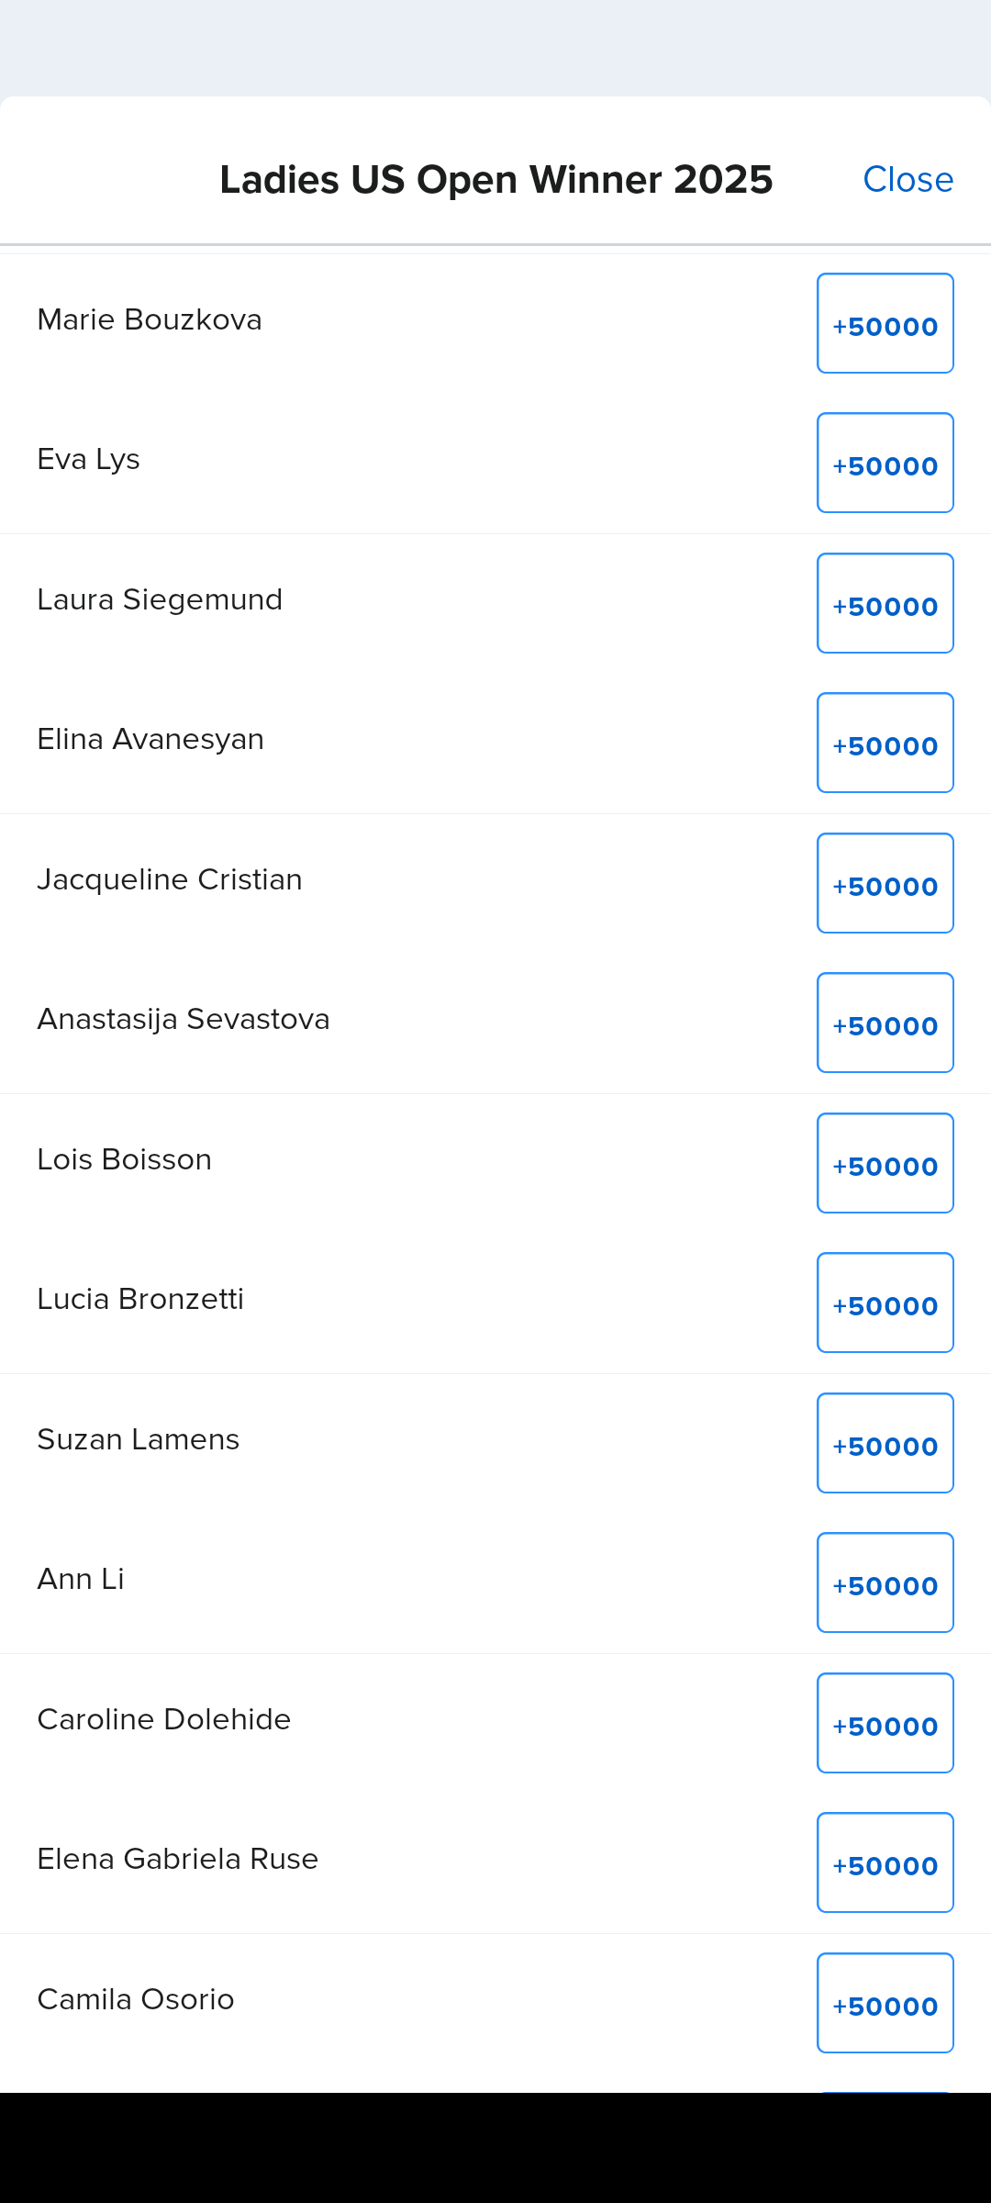991x2203 pixels.
Task: Tap Jacqueline Cristian's +50000 odds
Action: pos(885,884)
